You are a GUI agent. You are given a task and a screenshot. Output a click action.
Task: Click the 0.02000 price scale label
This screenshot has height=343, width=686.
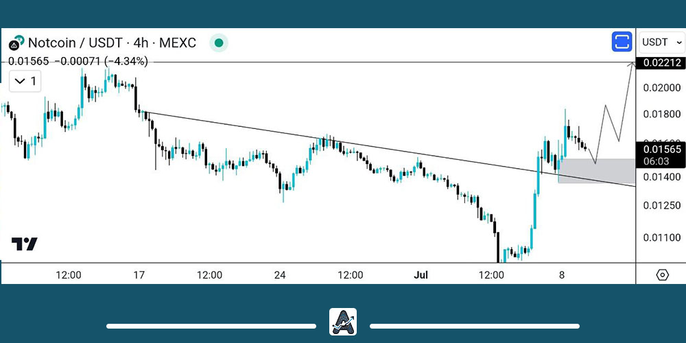tap(660, 88)
